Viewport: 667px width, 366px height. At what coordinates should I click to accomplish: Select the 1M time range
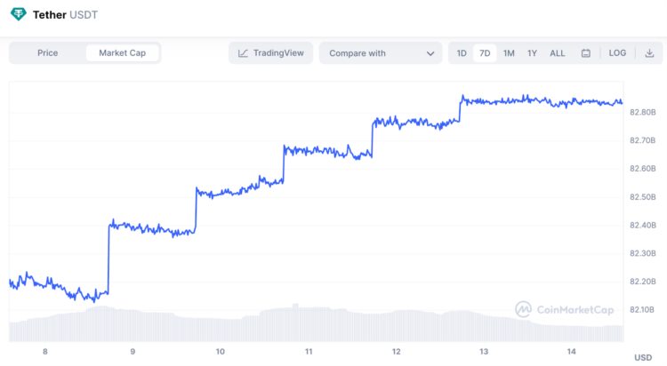point(509,53)
